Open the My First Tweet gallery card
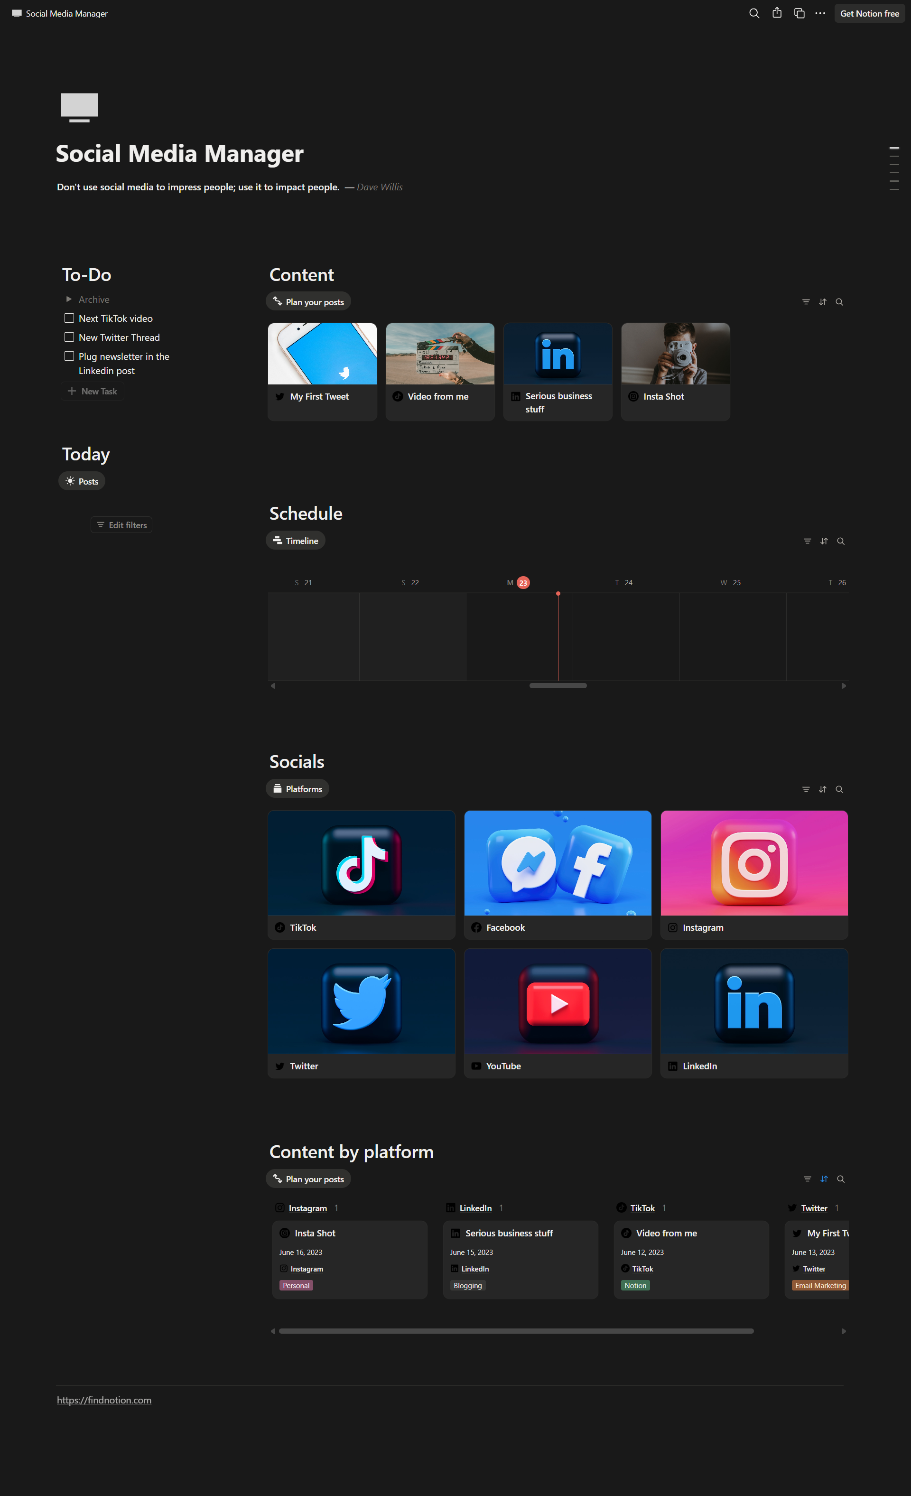 [322, 372]
